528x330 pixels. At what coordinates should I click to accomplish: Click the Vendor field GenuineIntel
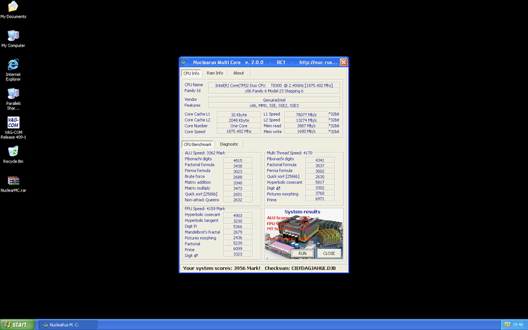click(x=274, y=100)
